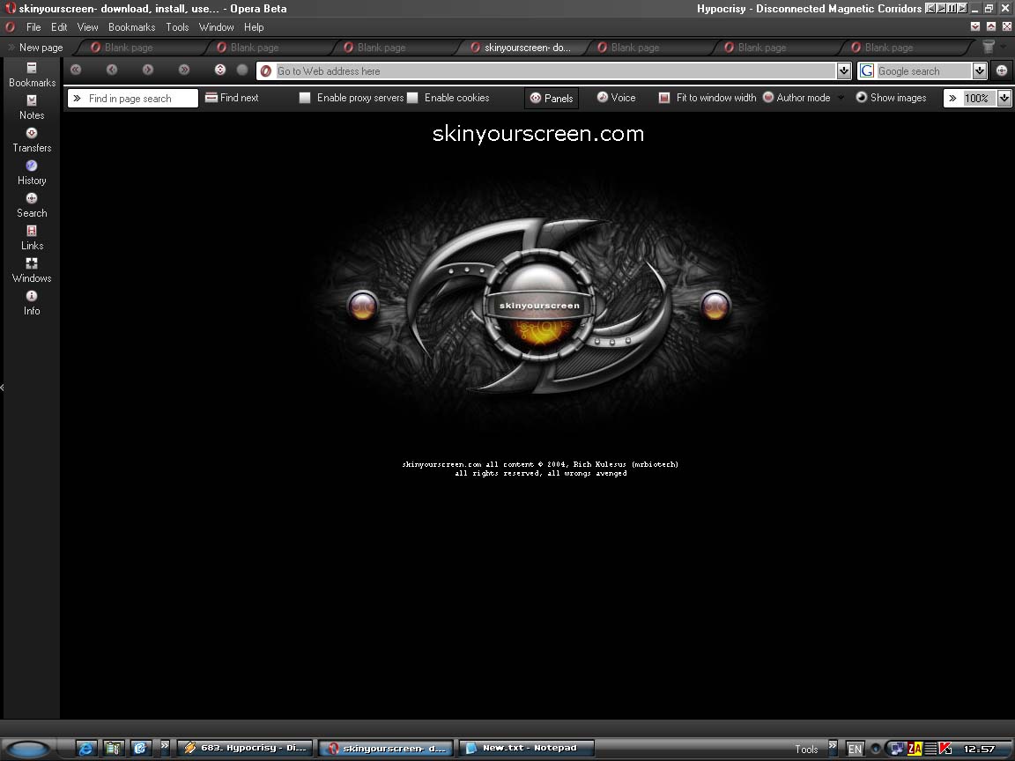This screenshot has height=761, width=1015.
Task: Open the Google search dropdown arrow
Action: click(980, 71)
